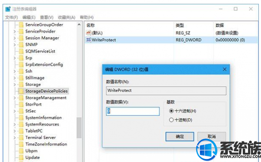Confirm the dialog with 确定 button
The image size is (261, 162).
coord(180,137)
